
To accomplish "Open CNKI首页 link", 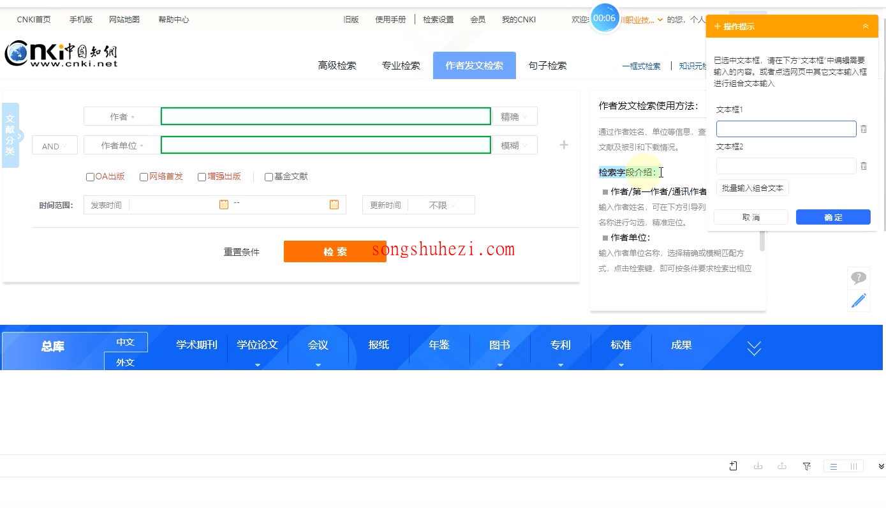I will pyautogui.click(x=34, y=20).
